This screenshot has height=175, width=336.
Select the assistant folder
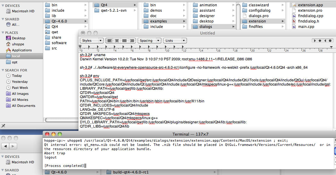[204, 10]
